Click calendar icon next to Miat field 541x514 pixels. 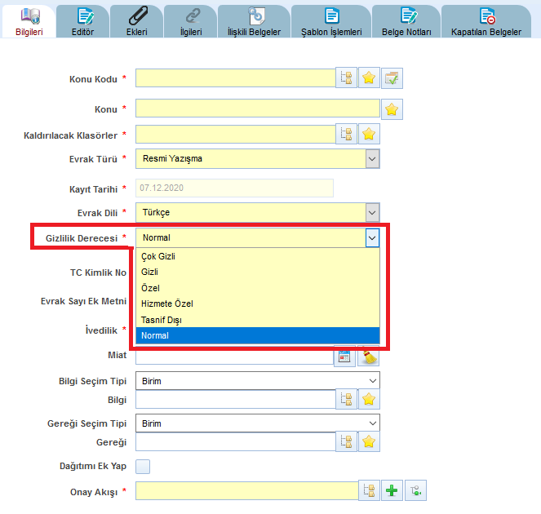(346, 357)
